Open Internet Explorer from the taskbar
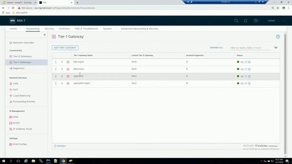Viewport: 292px width, 164px height. (26, 161)
